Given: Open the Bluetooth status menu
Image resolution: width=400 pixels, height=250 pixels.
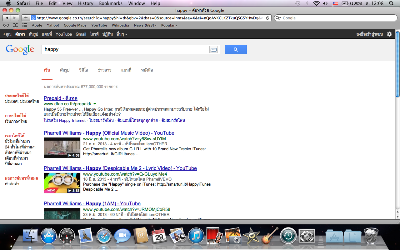Looking at the screenshot, I should coord(307,3).
